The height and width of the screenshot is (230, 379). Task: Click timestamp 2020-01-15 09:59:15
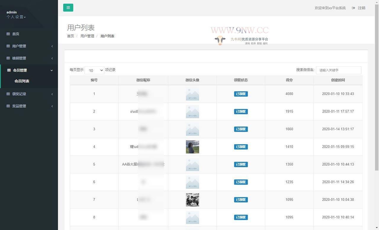(338, 147)
